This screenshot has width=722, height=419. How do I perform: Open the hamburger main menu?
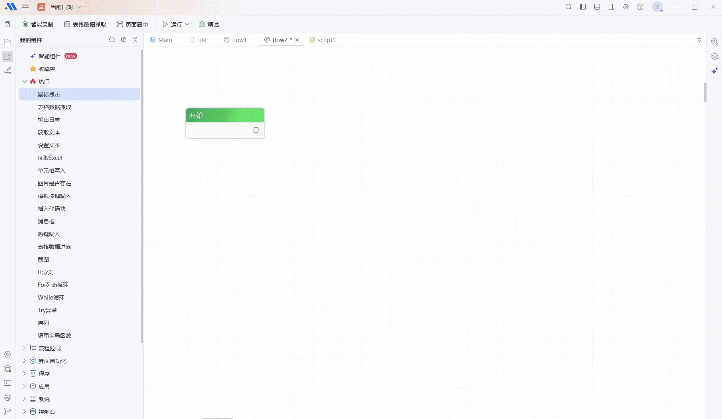click(x=25, y=7)
